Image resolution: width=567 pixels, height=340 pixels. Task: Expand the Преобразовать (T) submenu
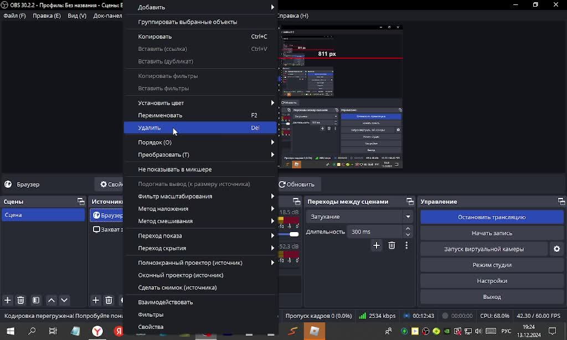click(x=200, y=155)
